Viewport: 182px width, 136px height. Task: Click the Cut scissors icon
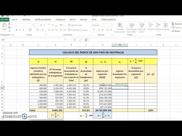(x=9, y=24)
